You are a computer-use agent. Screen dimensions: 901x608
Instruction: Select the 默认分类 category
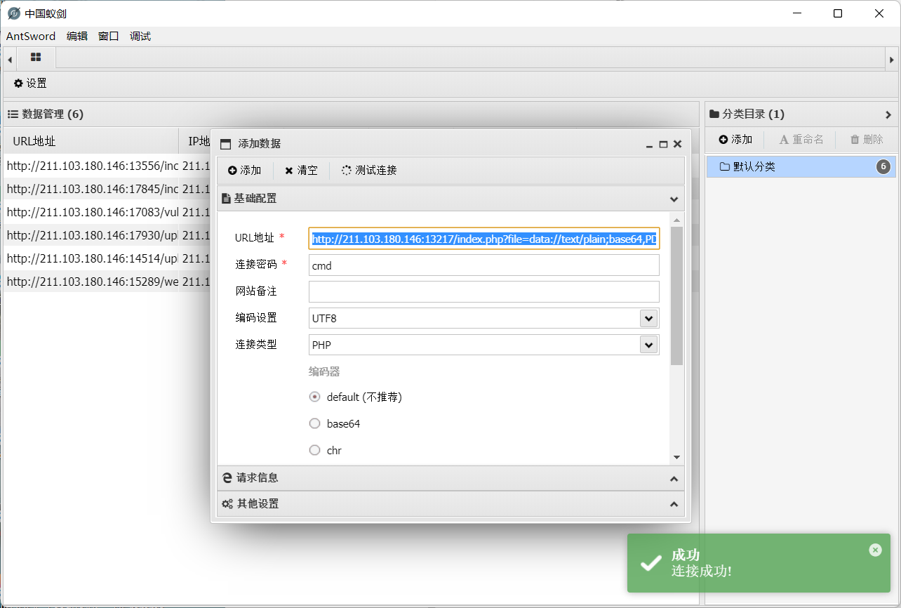tap(802, 167)
